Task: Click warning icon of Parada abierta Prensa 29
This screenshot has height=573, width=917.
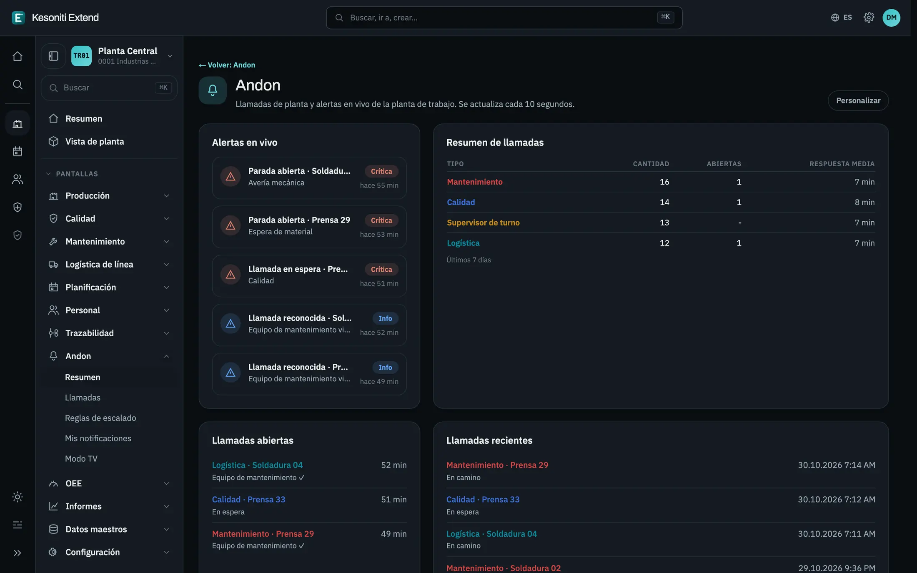Action: tap(231, 225)
